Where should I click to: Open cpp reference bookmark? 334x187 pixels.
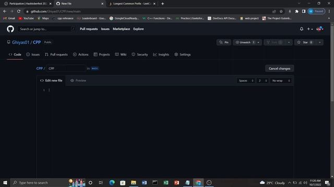[63, 19]
